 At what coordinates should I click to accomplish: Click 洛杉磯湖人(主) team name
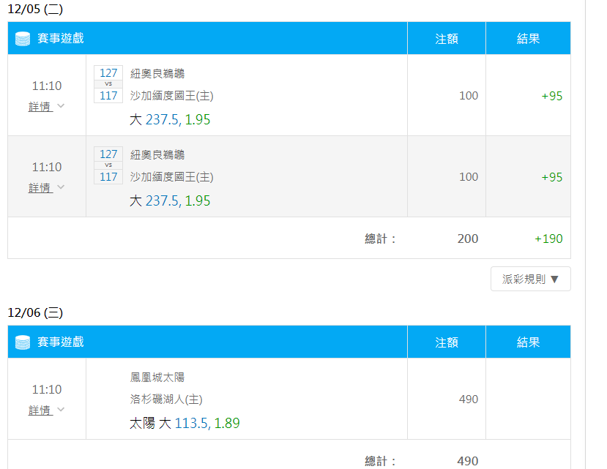tap(166, 399)
